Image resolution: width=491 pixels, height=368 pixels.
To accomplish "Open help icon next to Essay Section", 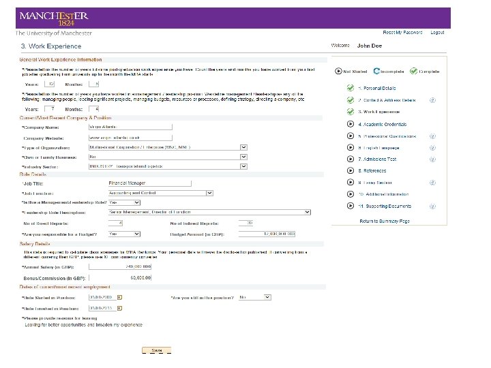I will click(432, 183).
